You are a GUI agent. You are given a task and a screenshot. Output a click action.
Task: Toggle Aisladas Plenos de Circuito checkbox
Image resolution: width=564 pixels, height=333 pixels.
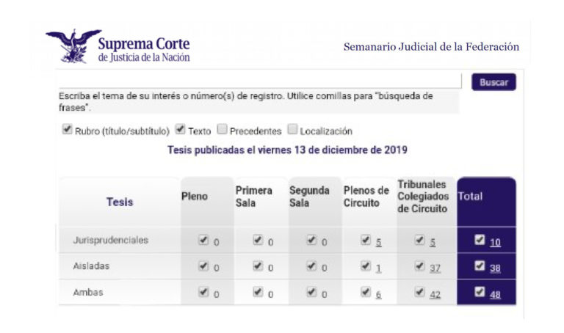(366, 266)
